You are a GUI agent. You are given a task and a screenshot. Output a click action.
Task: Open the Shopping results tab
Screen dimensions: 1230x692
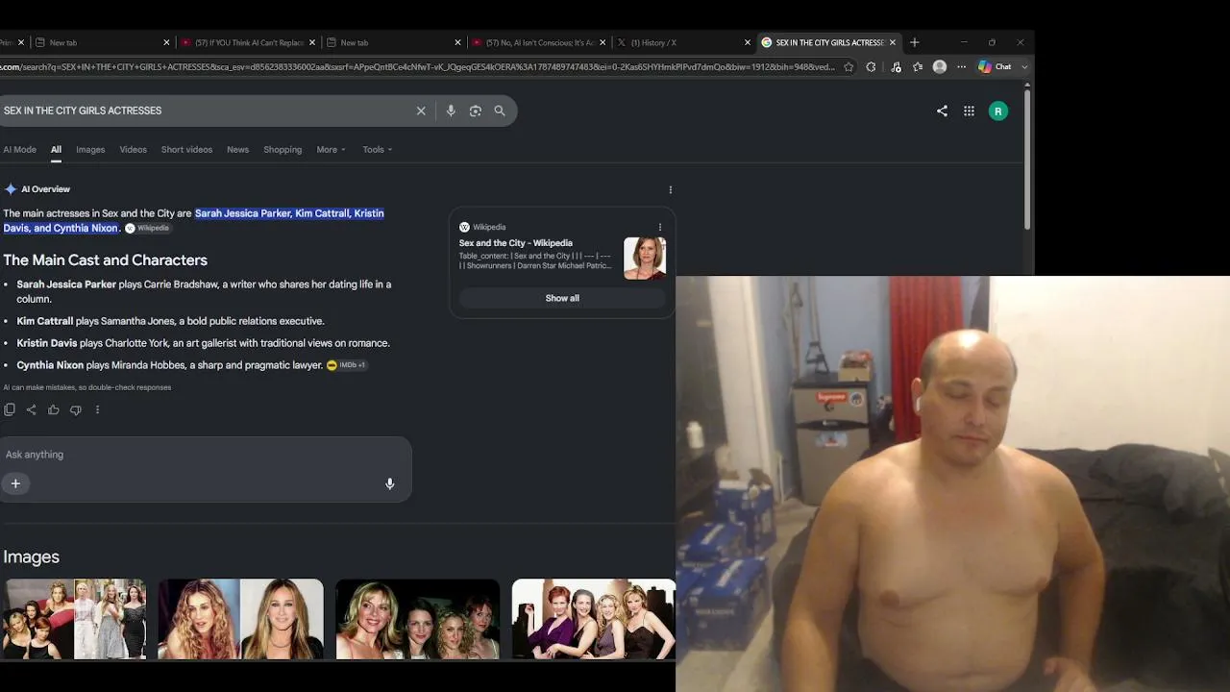[x=283, y=150]
